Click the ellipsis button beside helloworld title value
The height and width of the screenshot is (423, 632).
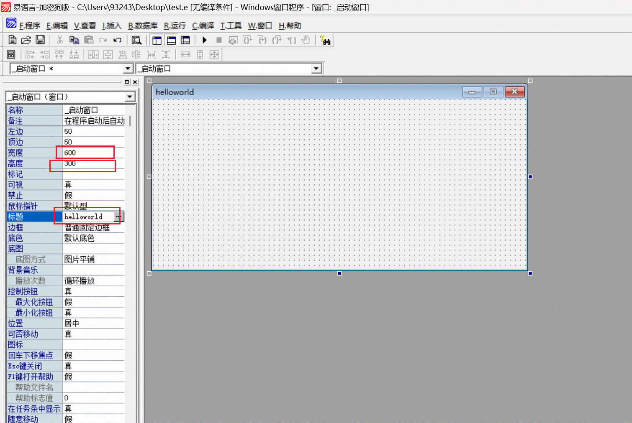tap(118, 217)
